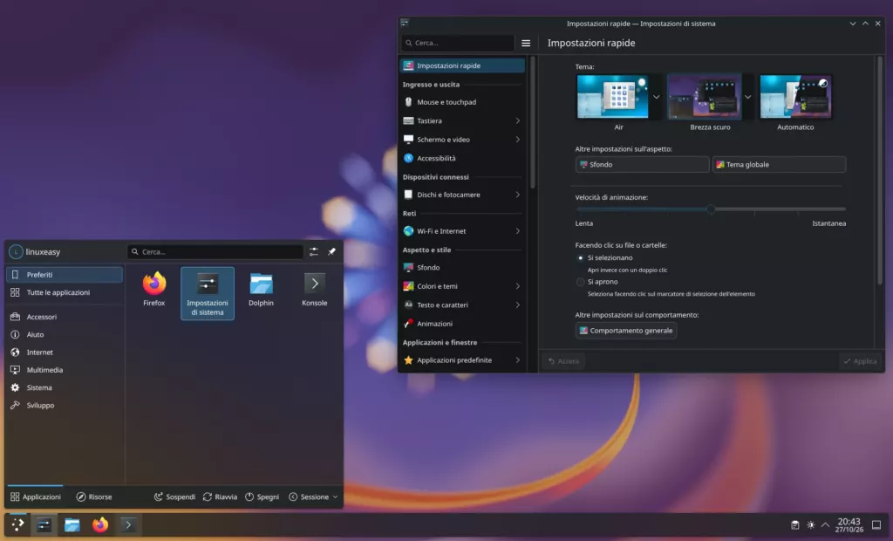This screenshot has width=893, height=541.
Task: Launch Konsole from the favorites grid
Action: [x=314, y=290]
